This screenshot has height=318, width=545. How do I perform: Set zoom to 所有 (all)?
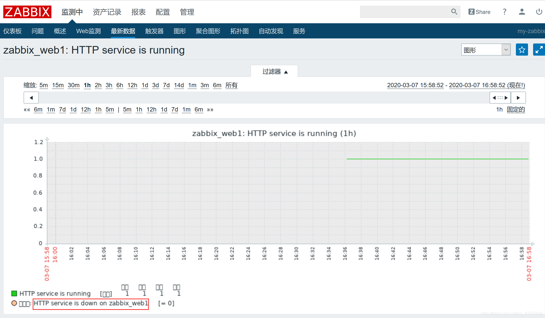click(x=231, y=85)
